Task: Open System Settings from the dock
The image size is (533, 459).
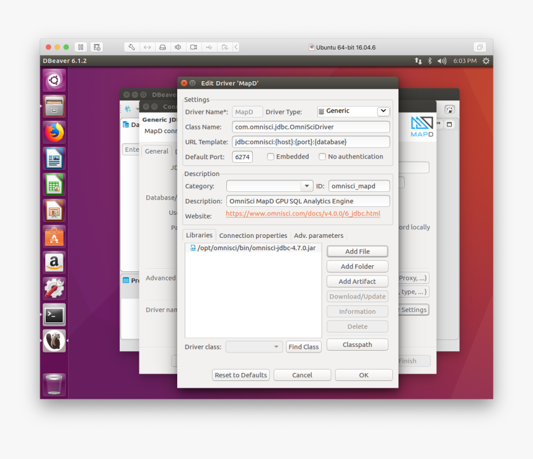Action: (54, 289)
